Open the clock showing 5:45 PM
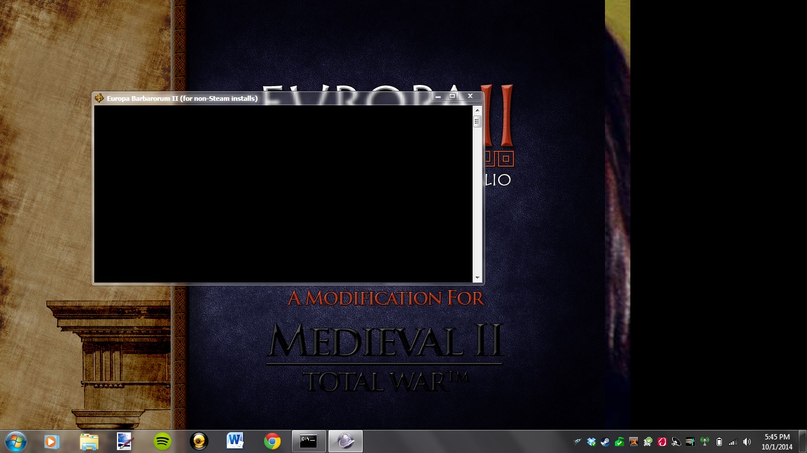The height and width of the screenshot is (453, 807). [777, 441]
